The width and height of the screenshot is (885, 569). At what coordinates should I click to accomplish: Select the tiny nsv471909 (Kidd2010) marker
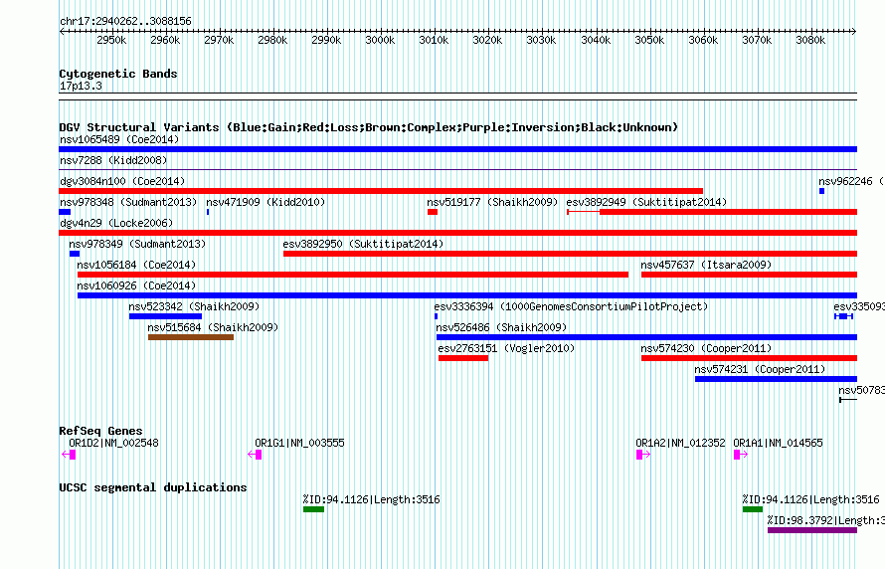pyautogui.click(x=208, y=212)
